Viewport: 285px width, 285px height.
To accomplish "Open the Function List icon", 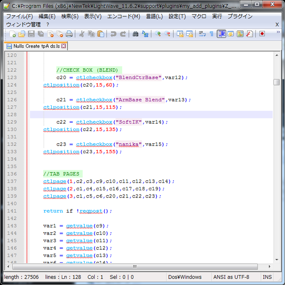I will tap(249, 34).
